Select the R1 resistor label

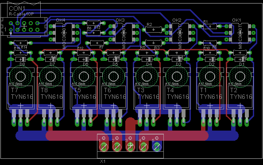[x=205, y=22]
